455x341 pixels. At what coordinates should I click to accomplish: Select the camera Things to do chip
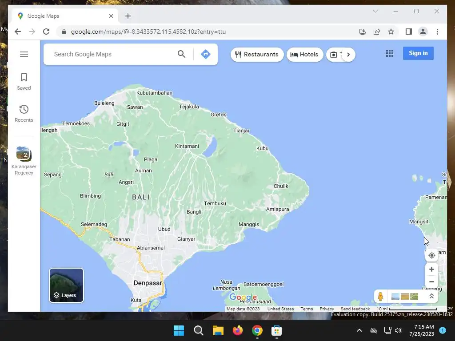334,55
